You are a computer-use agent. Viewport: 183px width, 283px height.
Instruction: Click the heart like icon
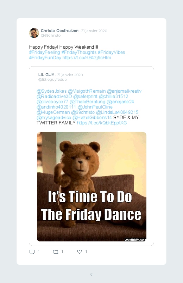point(80,252)
